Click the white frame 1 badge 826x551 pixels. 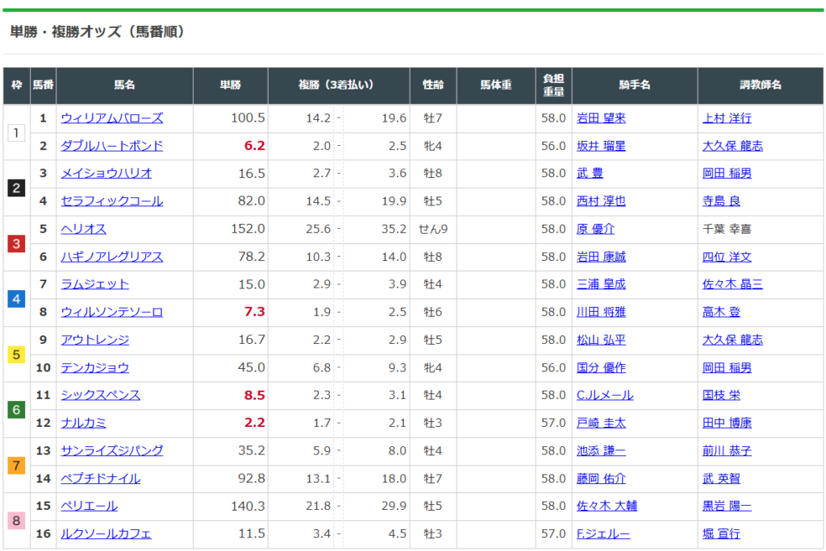(x=17, y=132)
